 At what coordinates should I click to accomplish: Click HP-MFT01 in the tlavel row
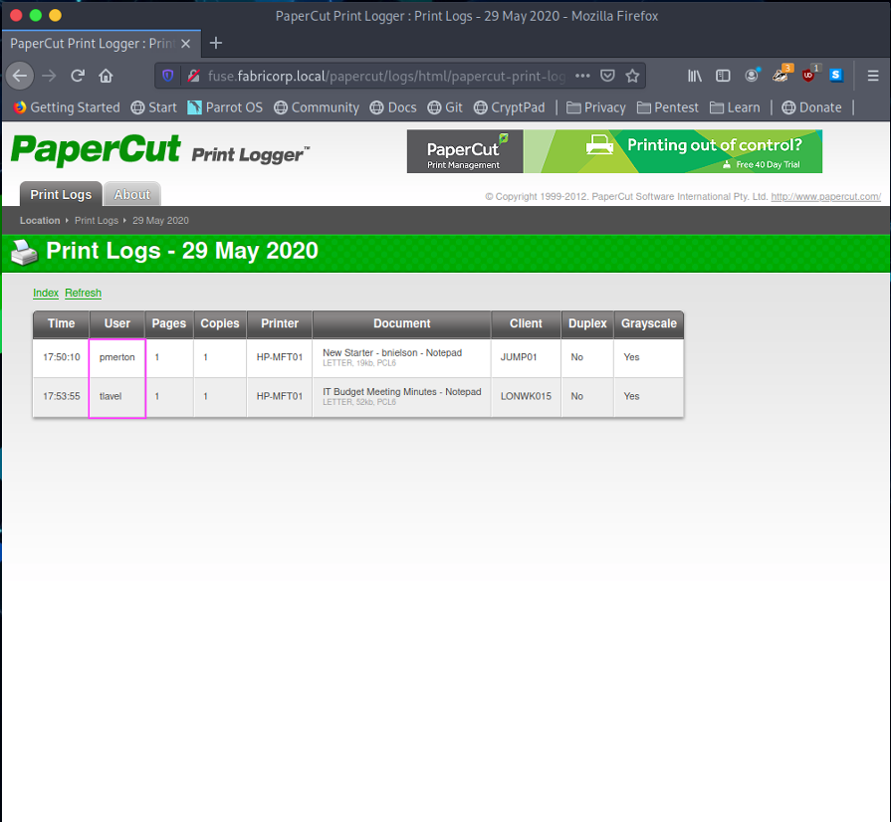(x=280, y=396)
